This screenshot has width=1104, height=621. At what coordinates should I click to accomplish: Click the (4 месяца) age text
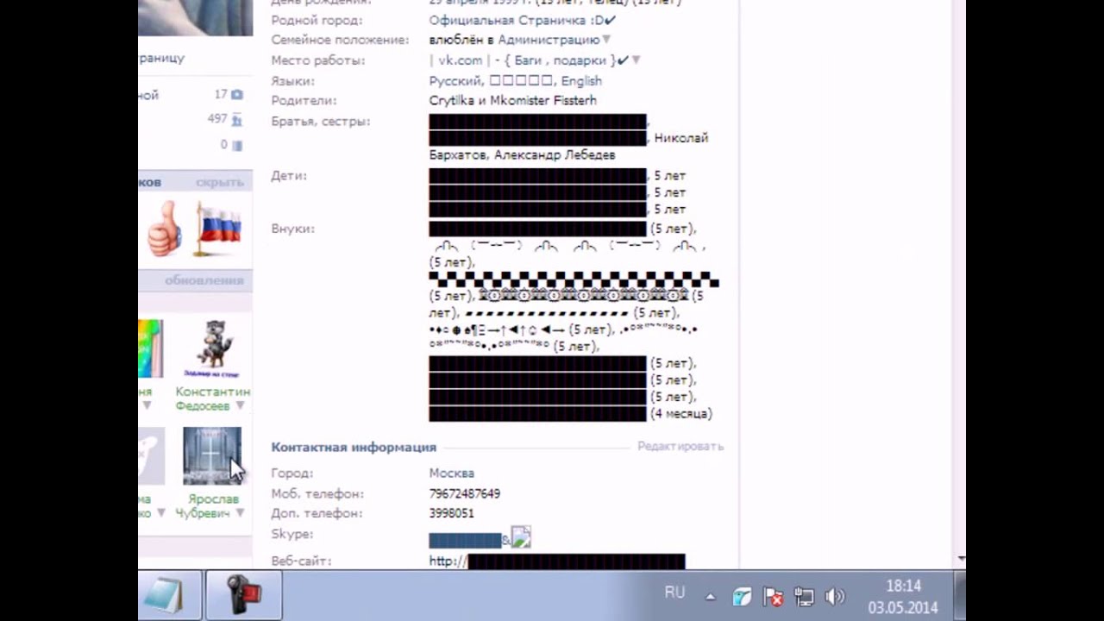click(681, 414)
